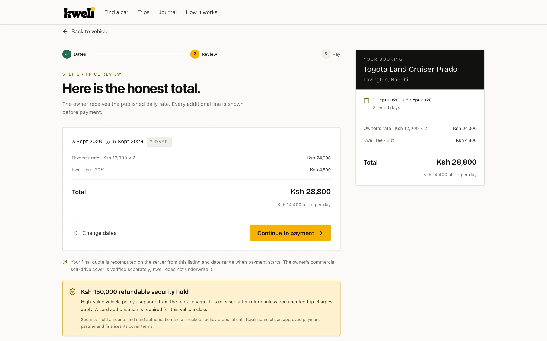Click Toyota Land Cruiser Prado title

[x=410, y=69]
